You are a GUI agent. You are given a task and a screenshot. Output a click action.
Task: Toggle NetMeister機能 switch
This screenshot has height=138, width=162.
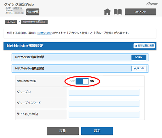coord(82,81)
